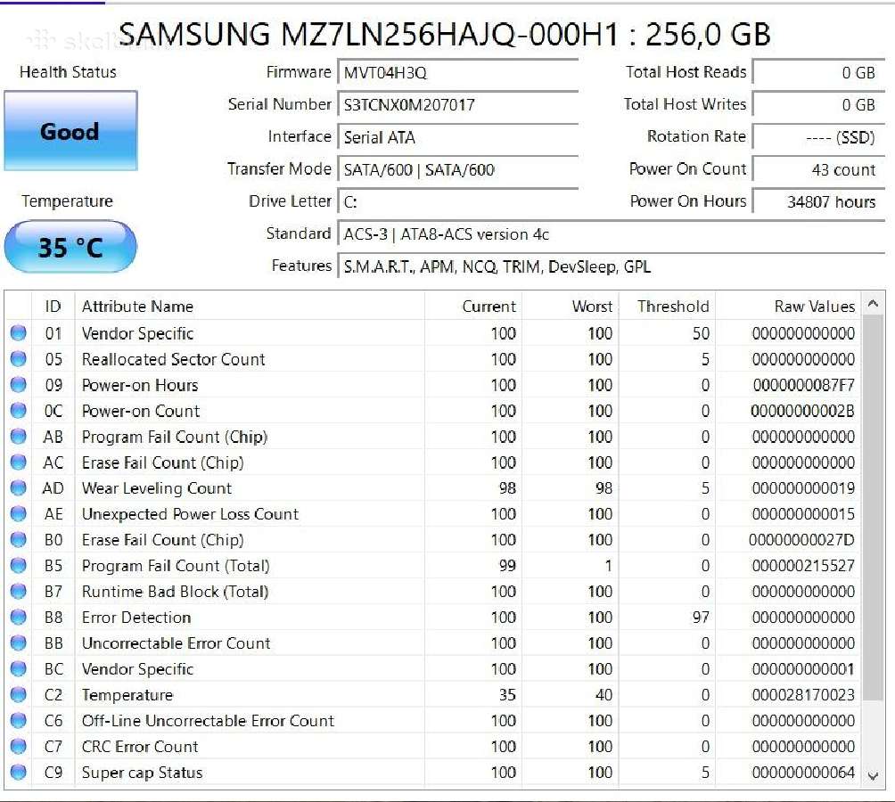
Task: Click the status icon for Unexpected Power Loss Count
Action: point(18,514)
